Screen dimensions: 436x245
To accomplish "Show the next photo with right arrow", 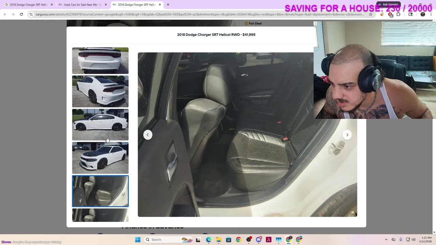I will (x=347, y=135).
